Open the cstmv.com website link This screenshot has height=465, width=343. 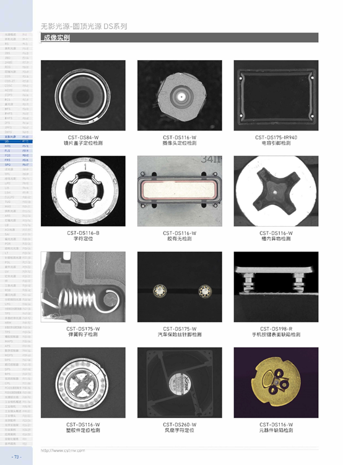tap(63, 451)
